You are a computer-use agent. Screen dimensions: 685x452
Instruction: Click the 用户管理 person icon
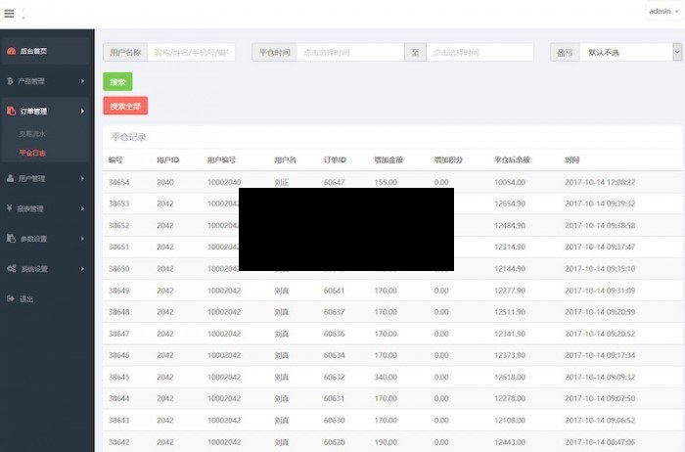11,179
